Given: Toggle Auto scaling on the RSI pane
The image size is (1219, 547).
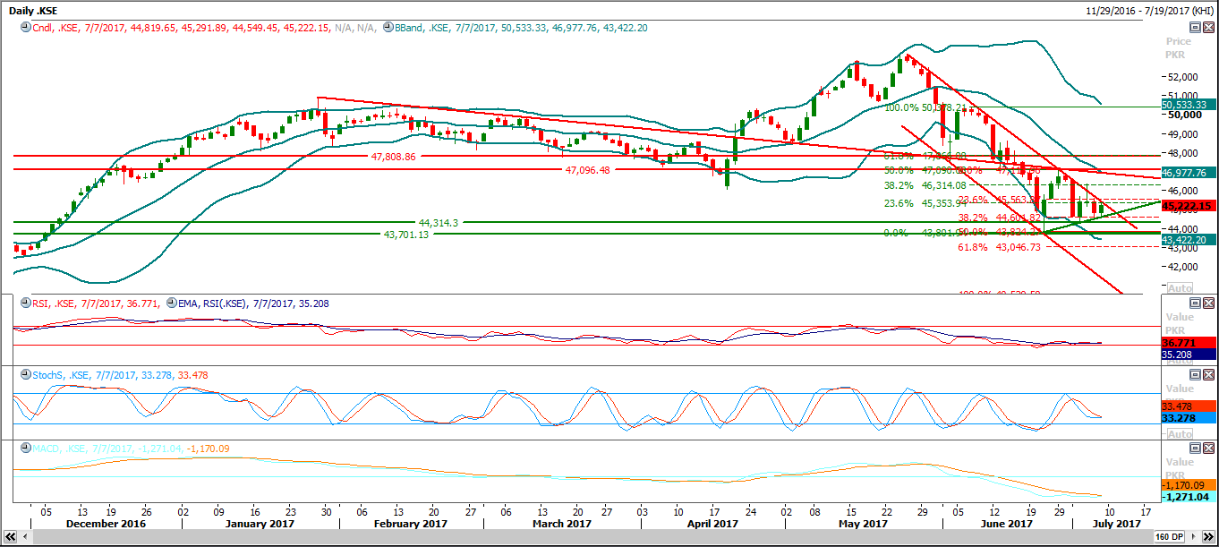Looking at the screenshot, I should coord(1180,361).
